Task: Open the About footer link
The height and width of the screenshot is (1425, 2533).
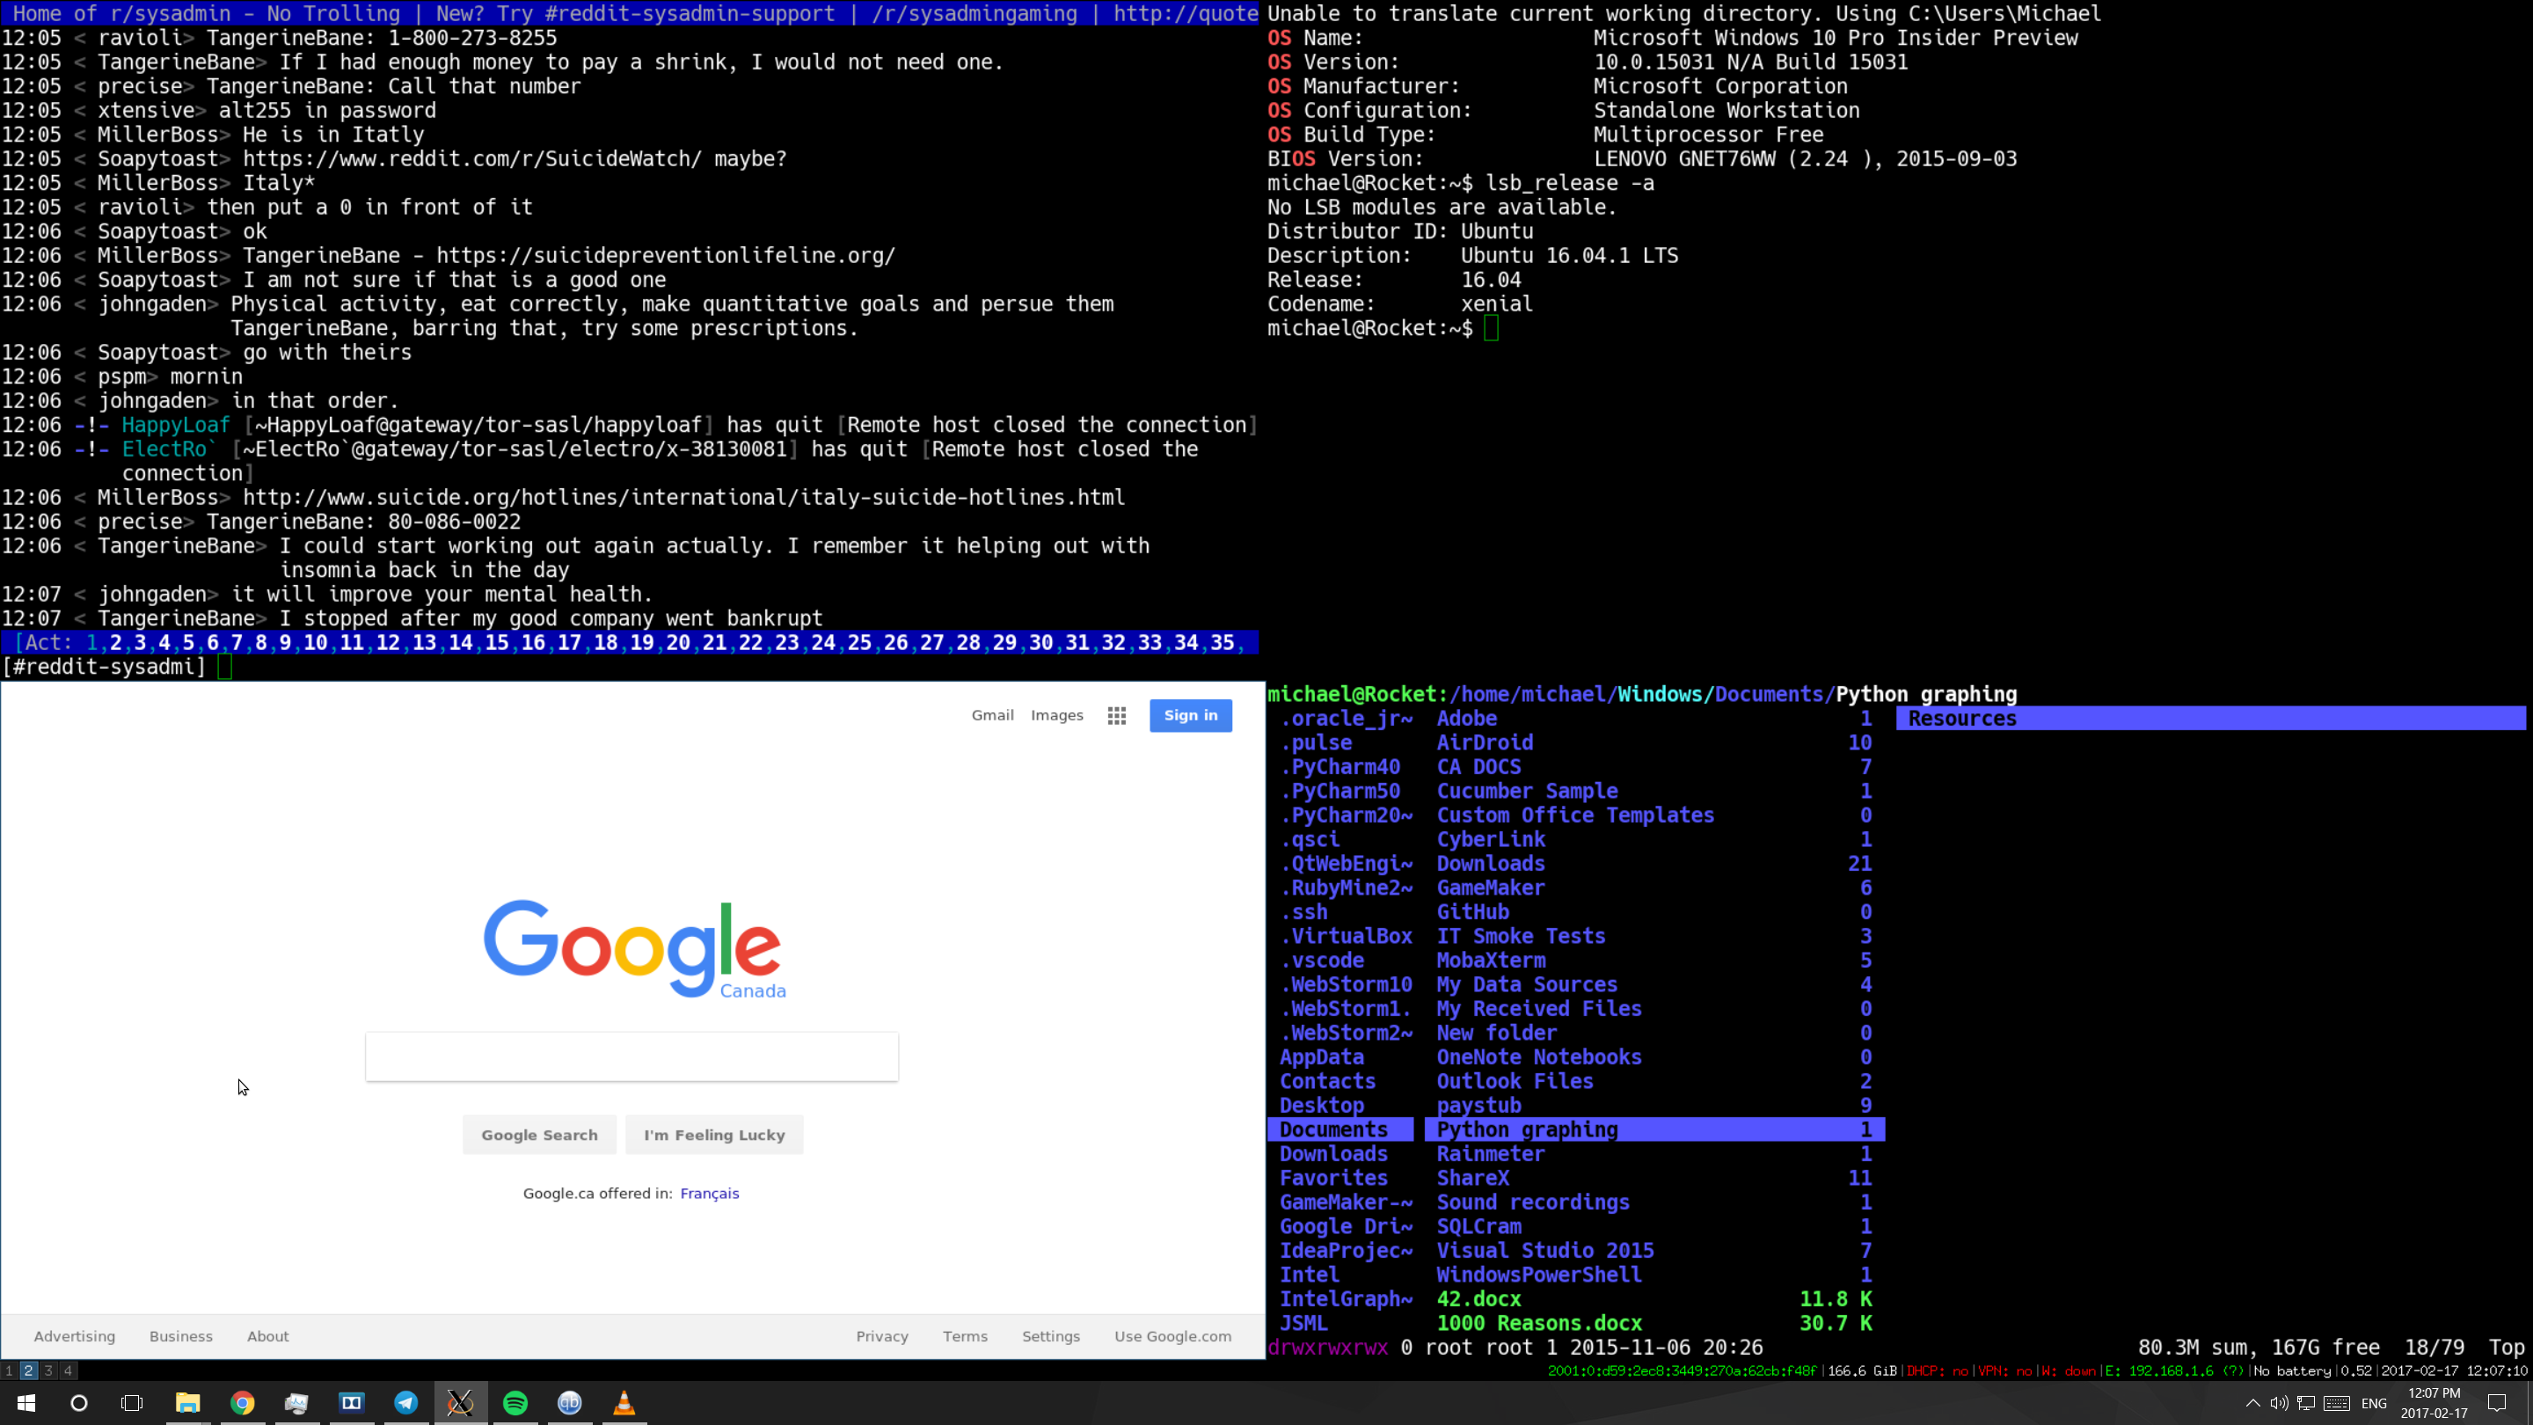Action: coord(267,1335)
